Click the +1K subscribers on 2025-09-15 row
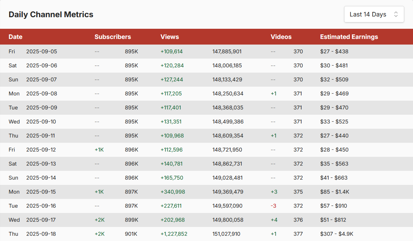Screen dimensions: 413x241 (99, 192)
